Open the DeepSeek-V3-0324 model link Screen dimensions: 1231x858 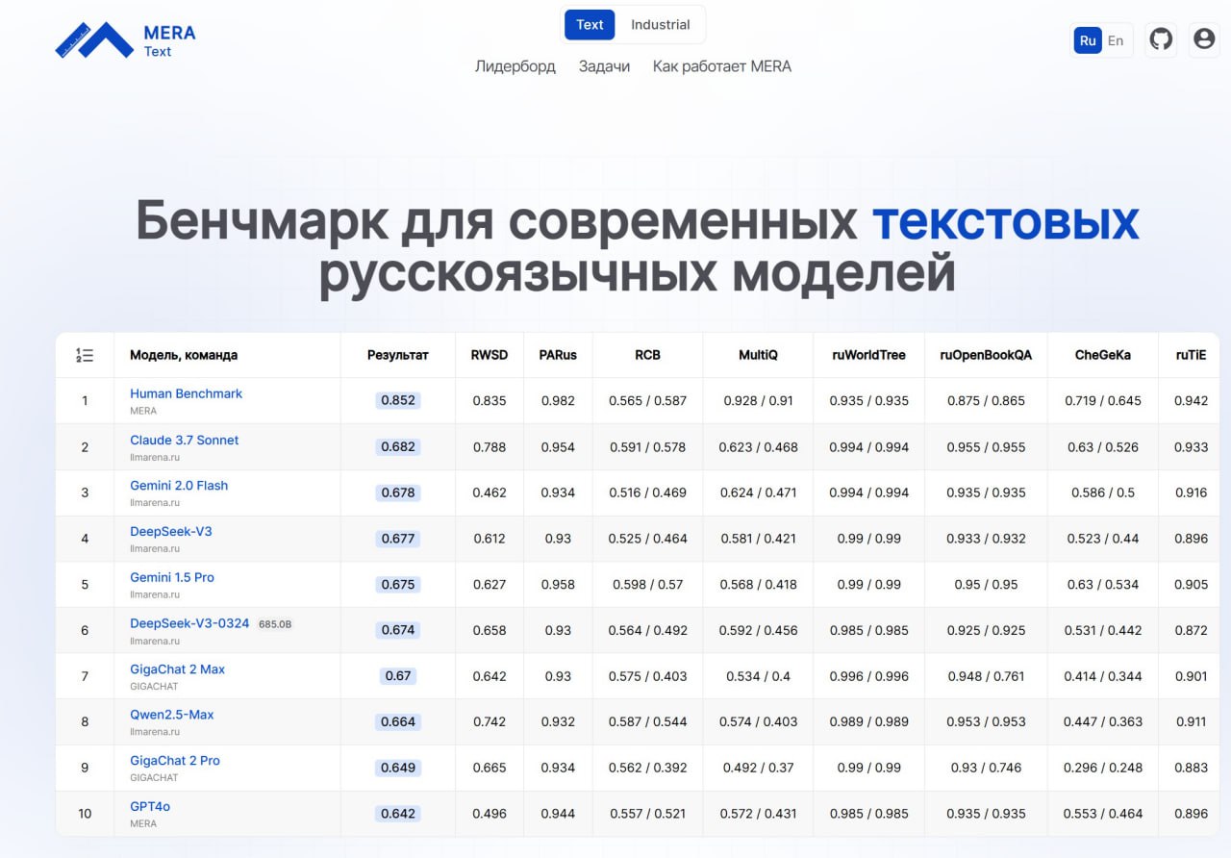click(x=189, y=623)
